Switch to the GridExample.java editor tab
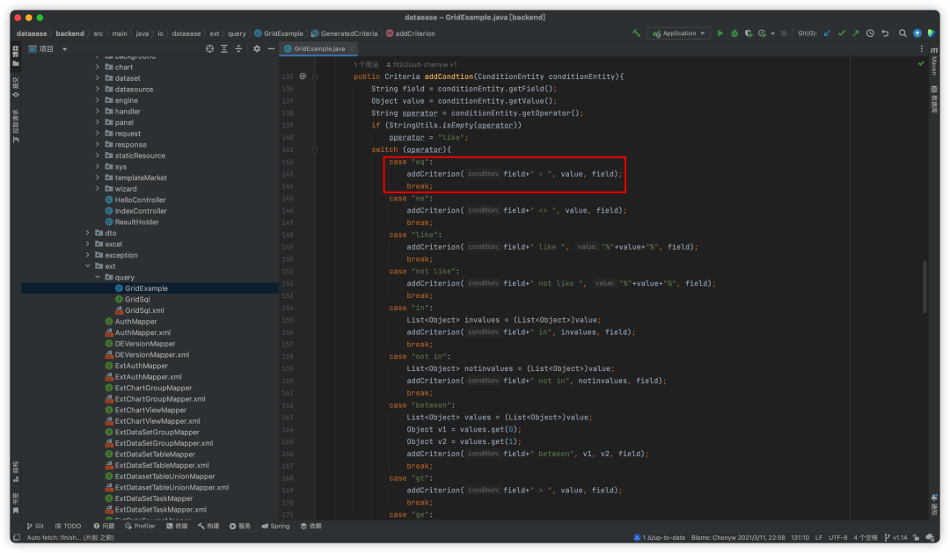Image resolution: width=950 pixels, height=553 pixels. point(318,49)
